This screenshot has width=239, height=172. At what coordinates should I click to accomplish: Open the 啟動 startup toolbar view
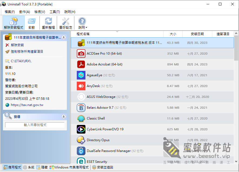(x=32, y=23)
